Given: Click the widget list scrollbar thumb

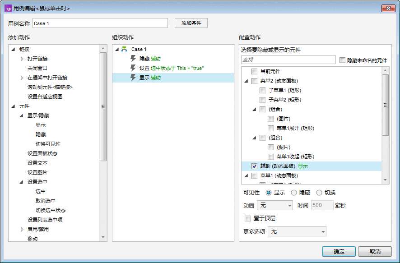Looking at the screenshot, I should pyautogui.click(x=385, y=105).
